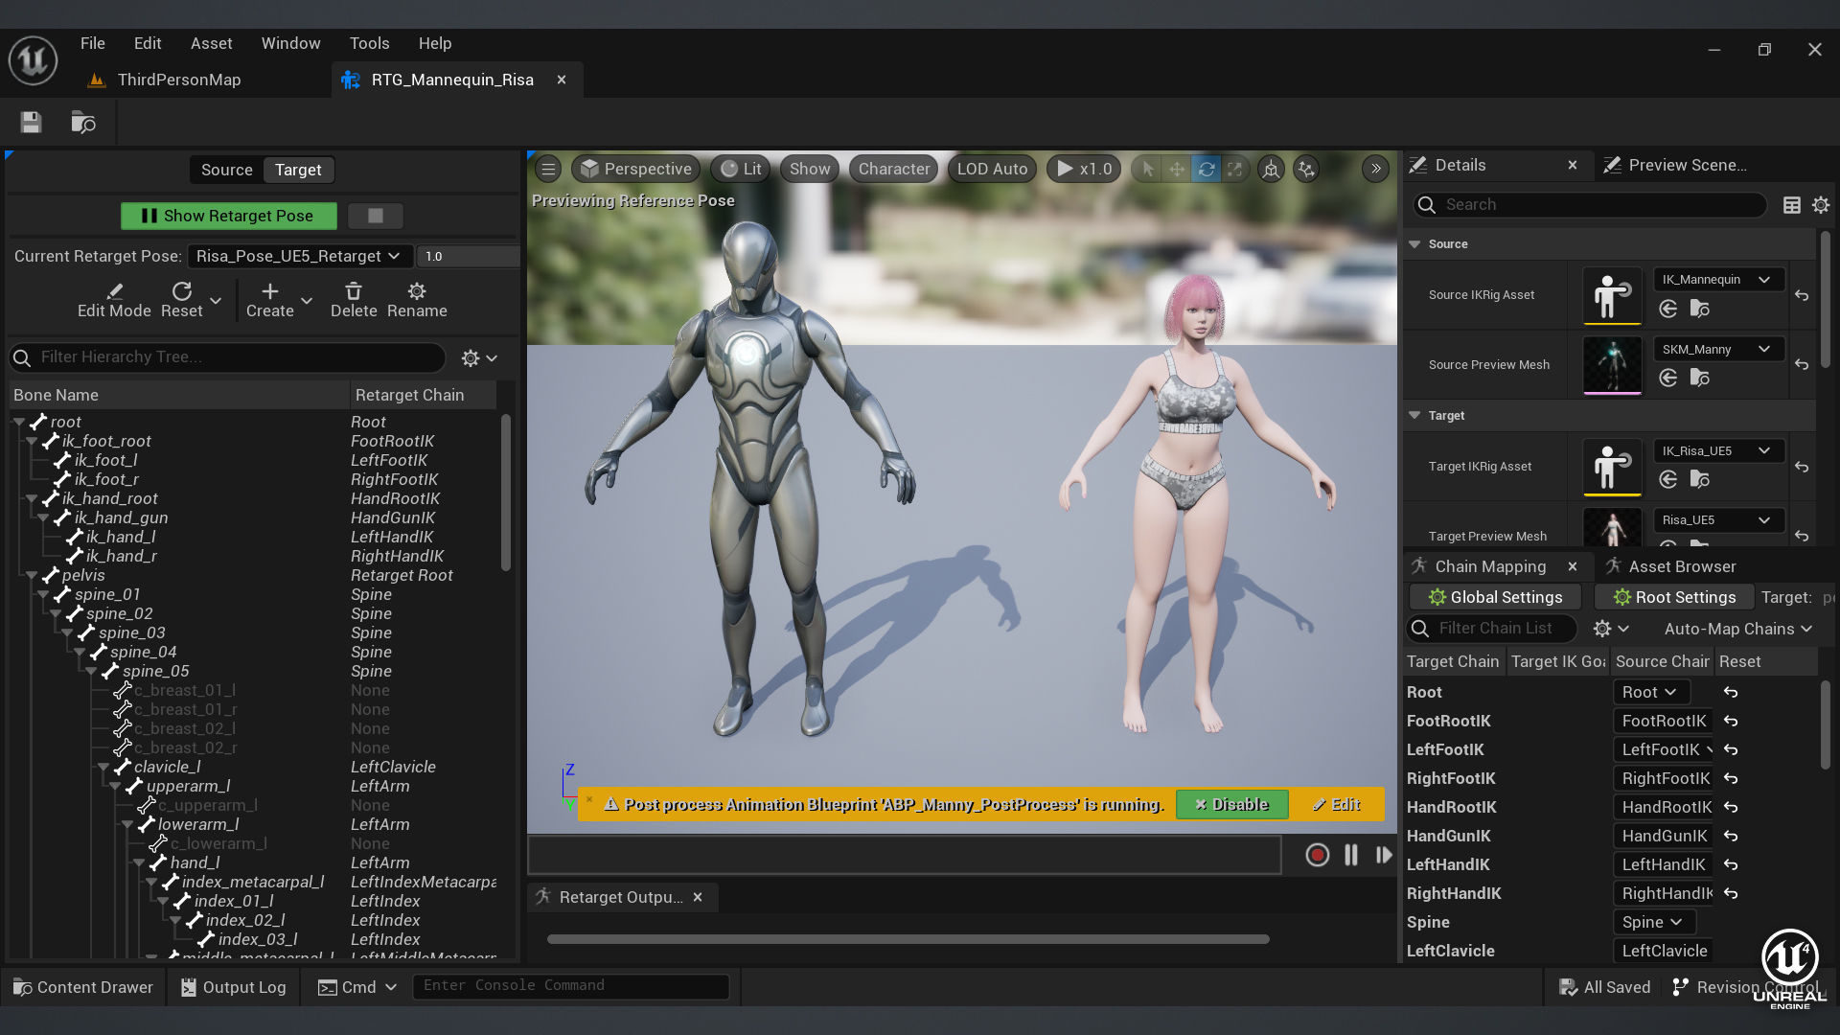Open the Asset menu
The height and width of the screenshot is (1035, 1840).
point(211,43)
